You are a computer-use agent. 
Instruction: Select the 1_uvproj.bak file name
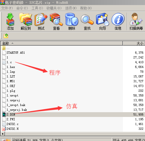[x=17, y=110]
